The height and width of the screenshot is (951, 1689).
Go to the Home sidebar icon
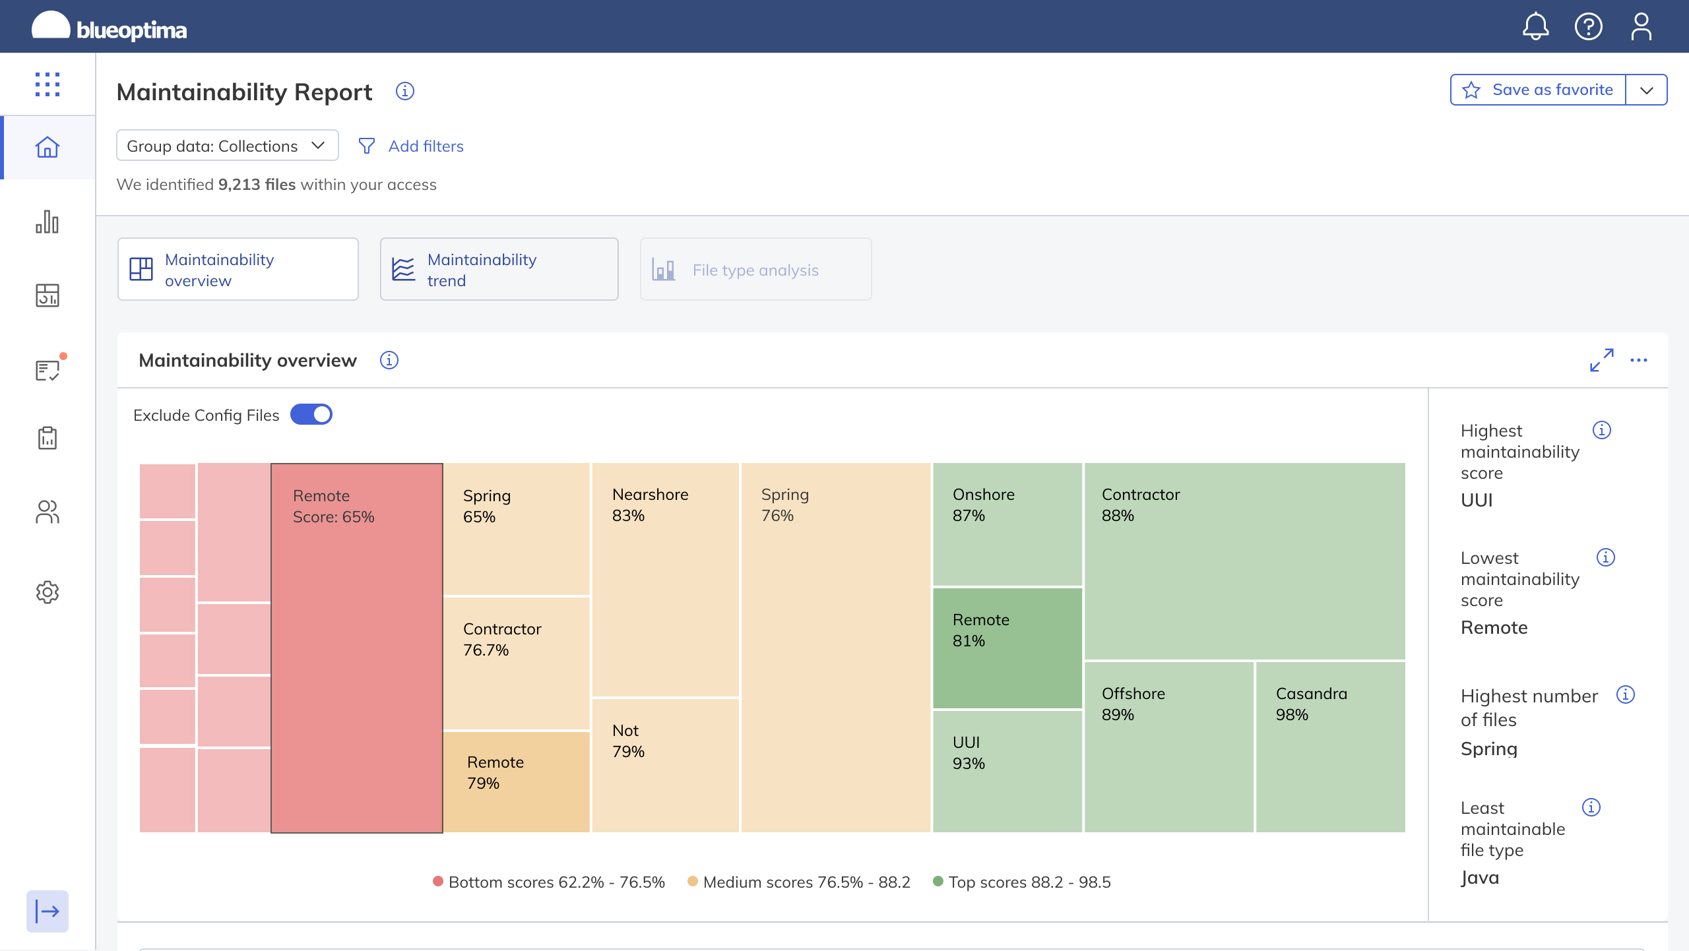[48, 147]
